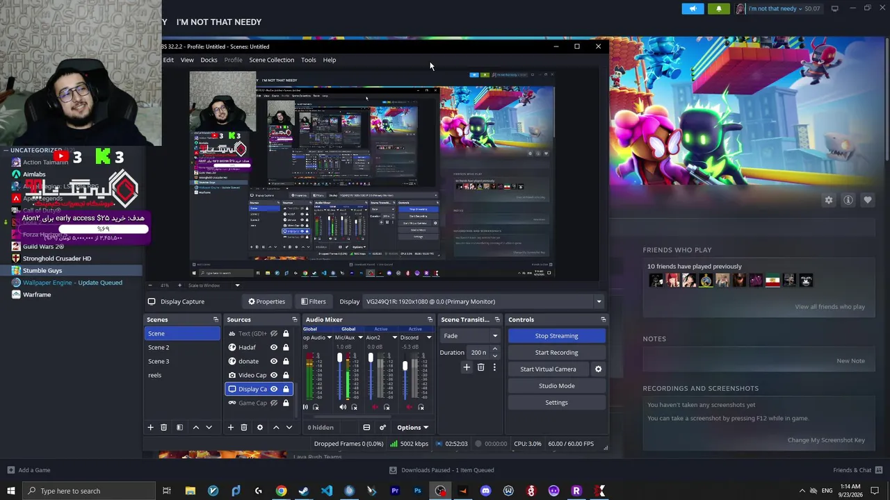
Task: Hide the Video Capture source
Action: (x=274, y=375)
